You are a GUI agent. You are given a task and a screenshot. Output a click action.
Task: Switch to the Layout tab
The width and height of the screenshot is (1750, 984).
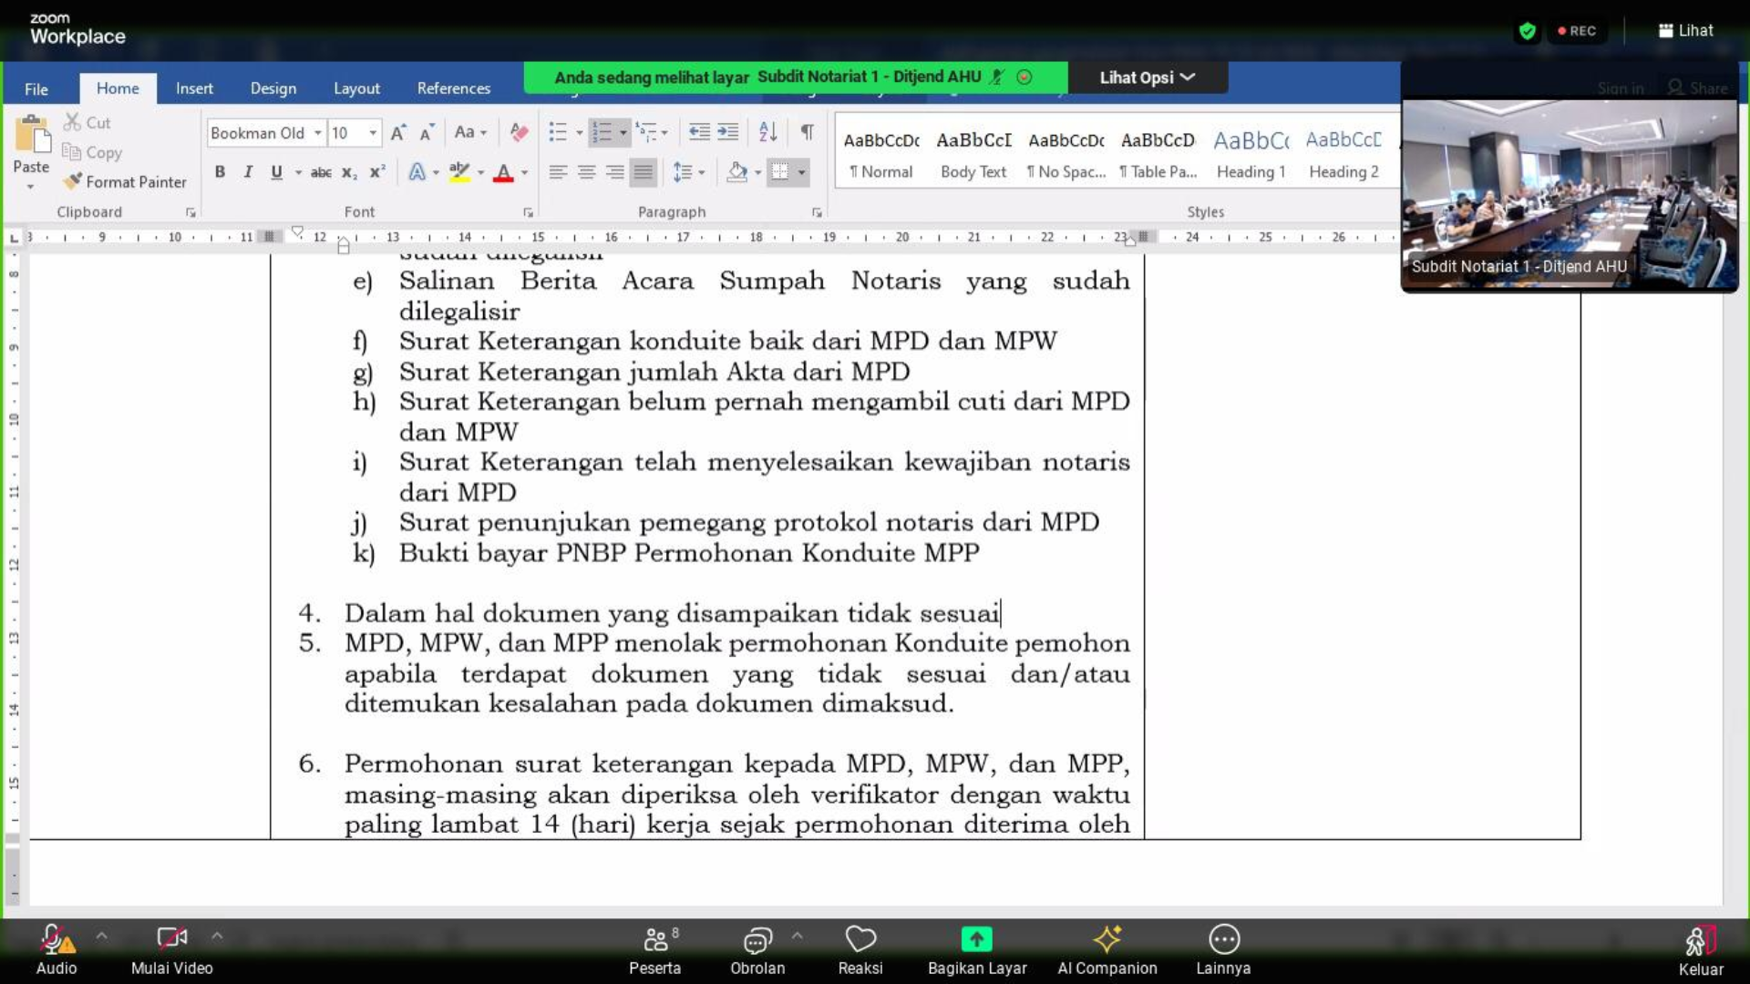coord(356,88)
